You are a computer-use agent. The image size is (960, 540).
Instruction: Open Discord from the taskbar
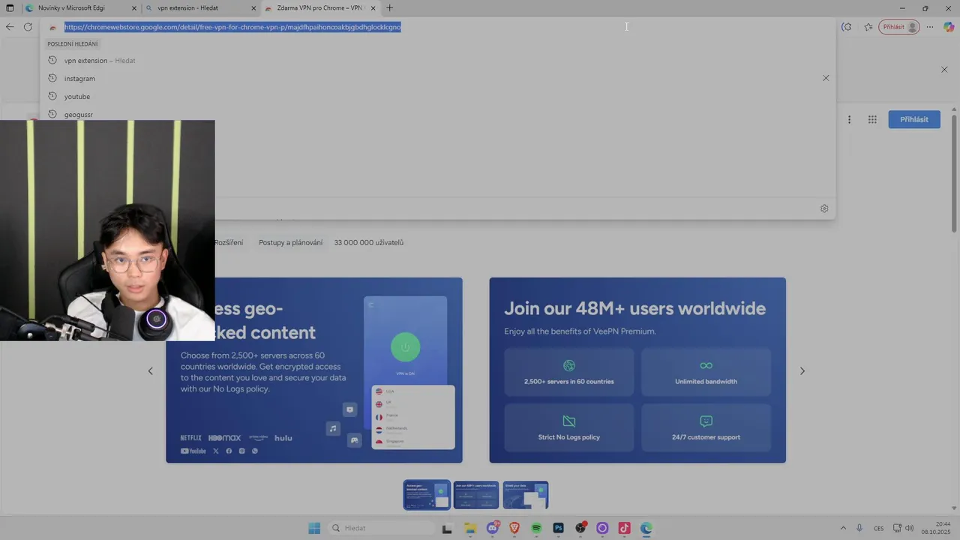493,528
